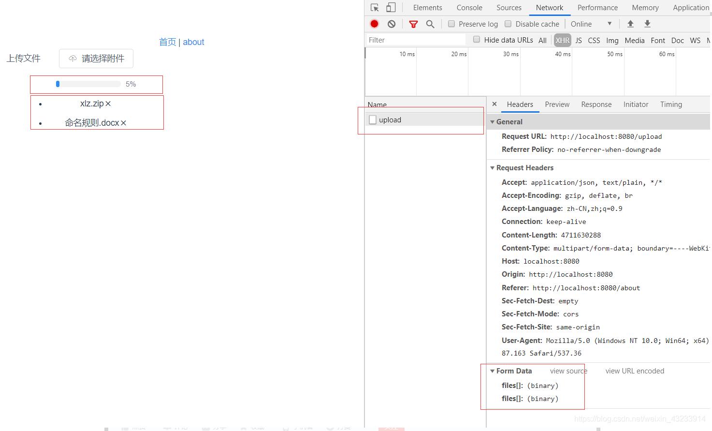Clear the network log icon
The height and width of the screenshot is (431, 712).
click(x=392, y=24)
